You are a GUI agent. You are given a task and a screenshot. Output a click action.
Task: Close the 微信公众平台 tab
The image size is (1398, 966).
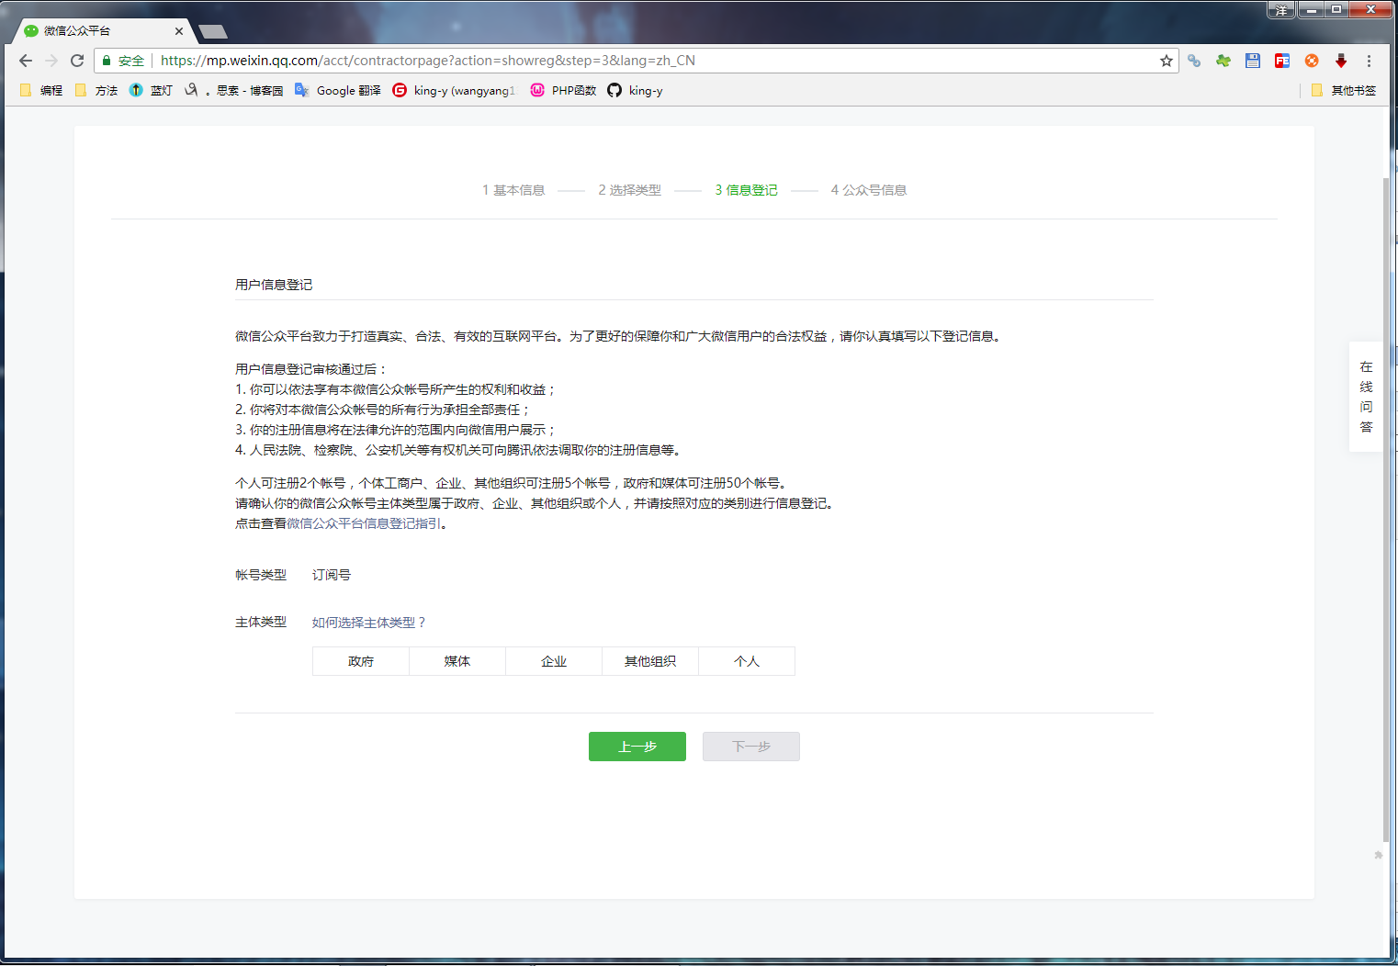(179, 31)
